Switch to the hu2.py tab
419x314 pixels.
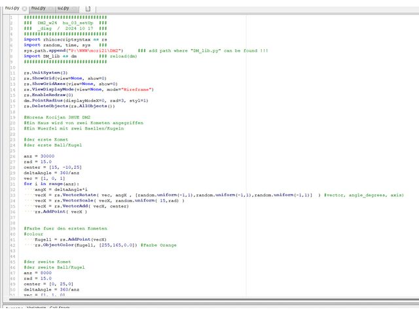38,8
